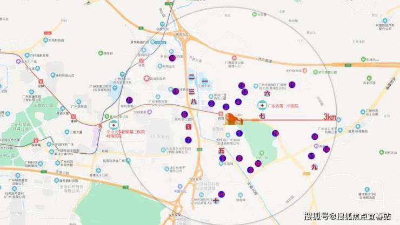Click the purple circle marker numbered 6

(x=184, y=114)
